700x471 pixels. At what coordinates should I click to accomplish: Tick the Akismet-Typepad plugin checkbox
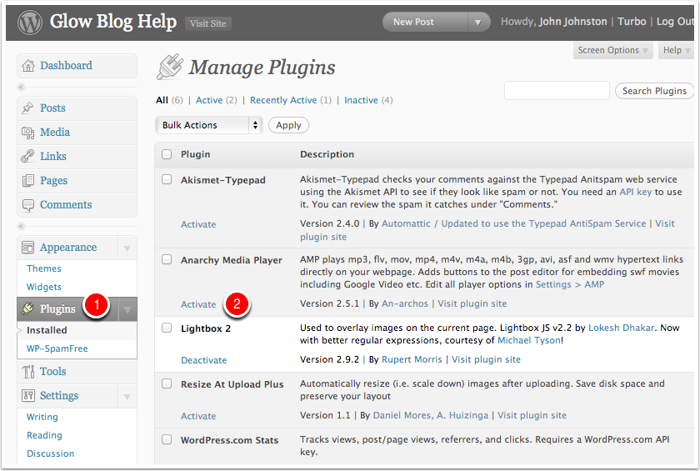coord(167,179)
